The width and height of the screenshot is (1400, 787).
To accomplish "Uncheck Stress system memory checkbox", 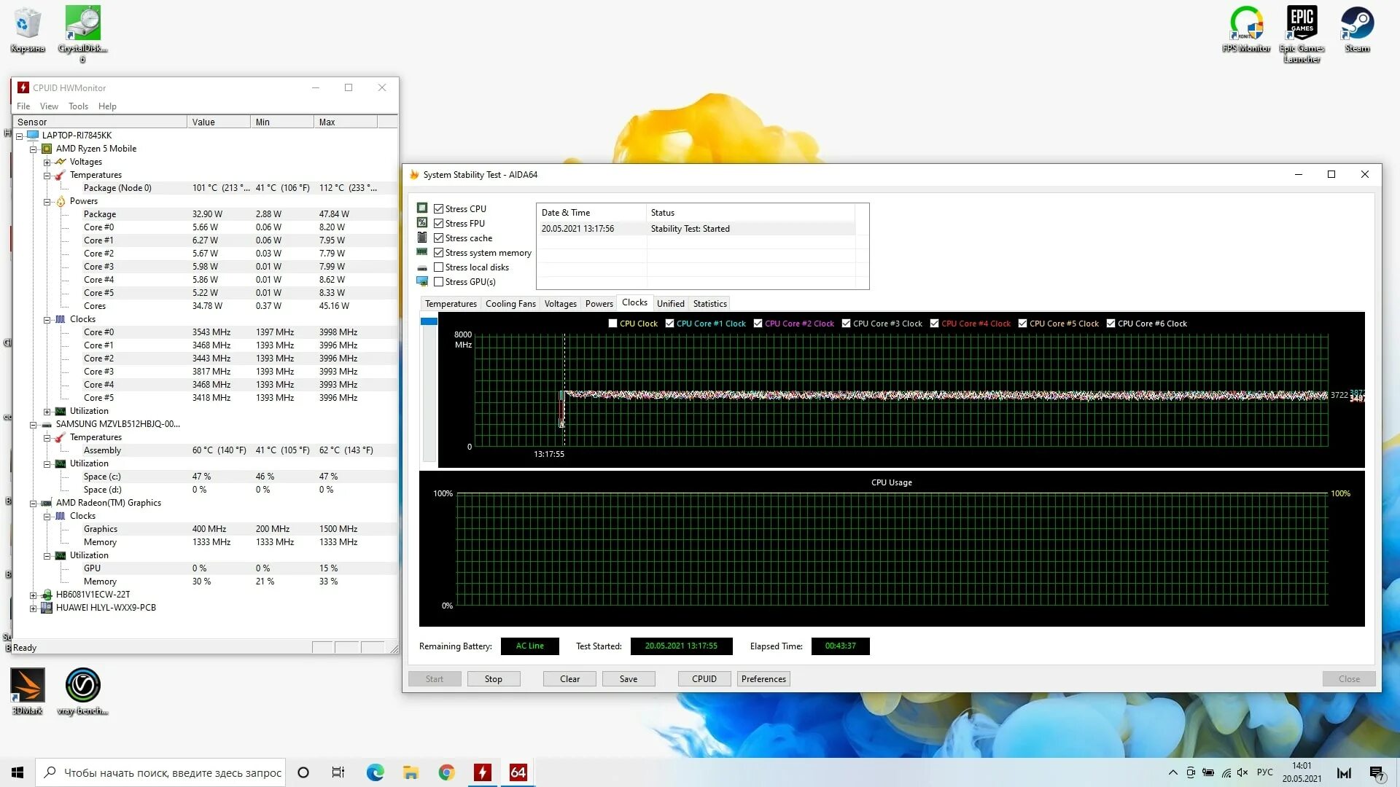I will (438, 253).
